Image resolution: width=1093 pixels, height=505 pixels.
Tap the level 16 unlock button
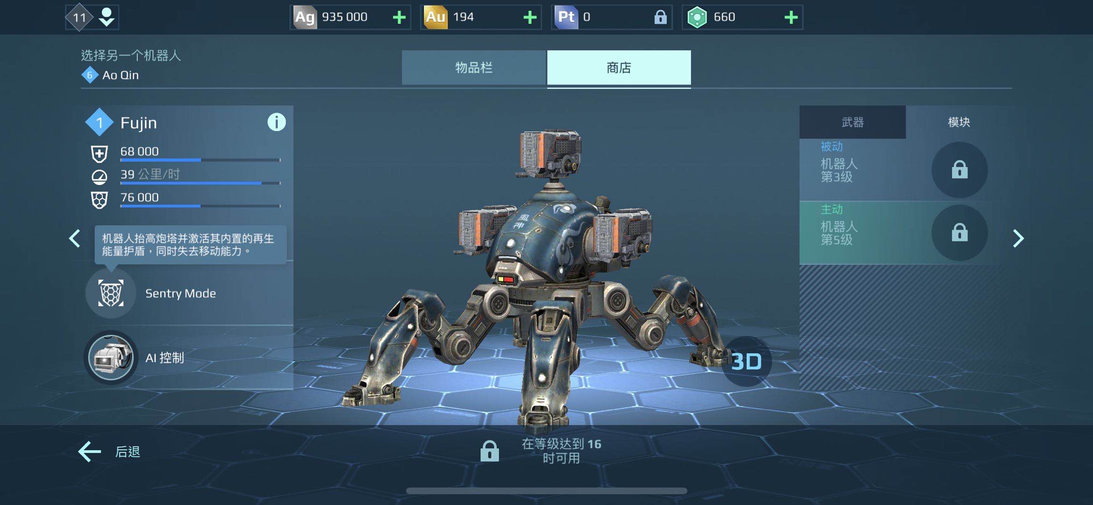coord(541,451)
